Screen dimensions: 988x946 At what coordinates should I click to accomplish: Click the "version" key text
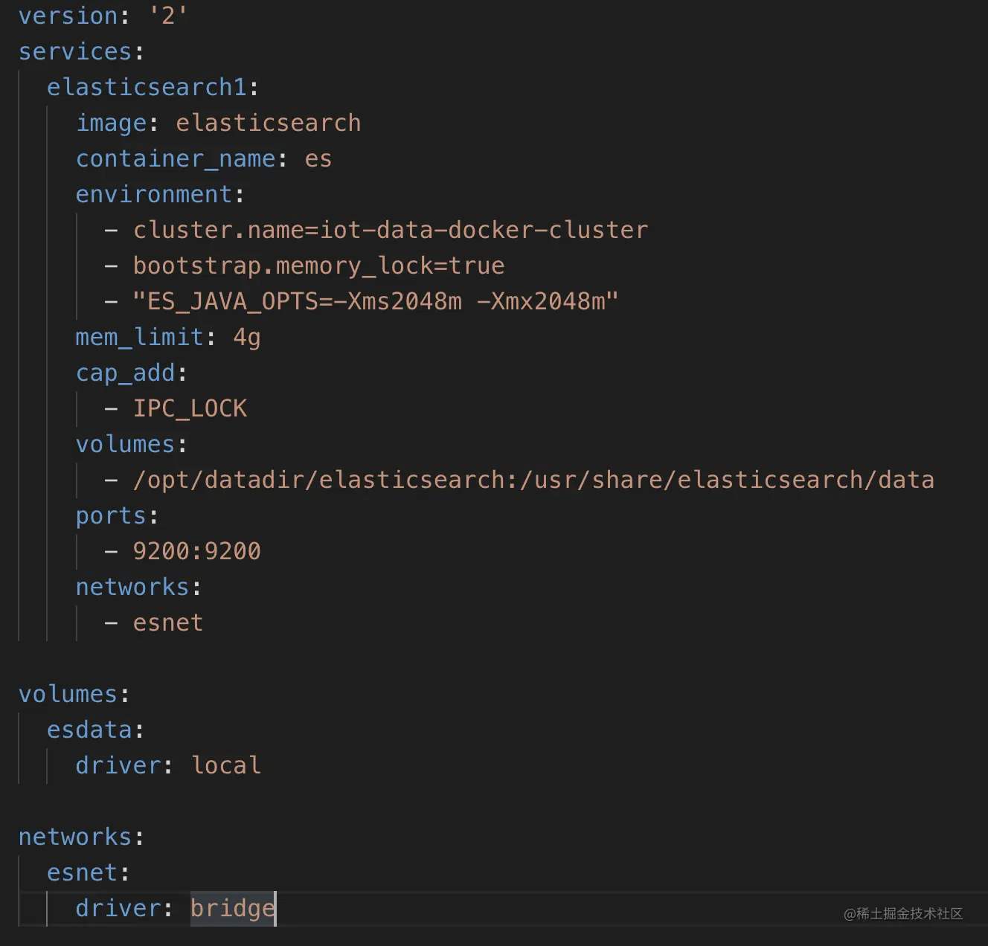(68, 16)
